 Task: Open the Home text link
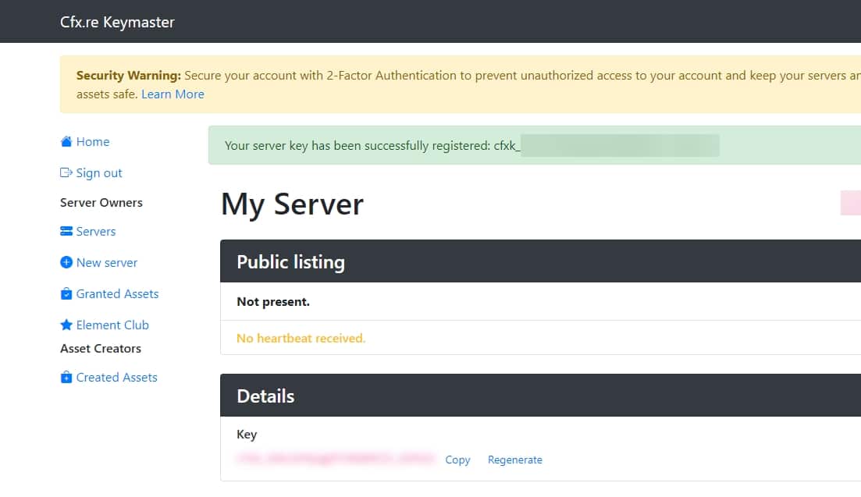93,142
